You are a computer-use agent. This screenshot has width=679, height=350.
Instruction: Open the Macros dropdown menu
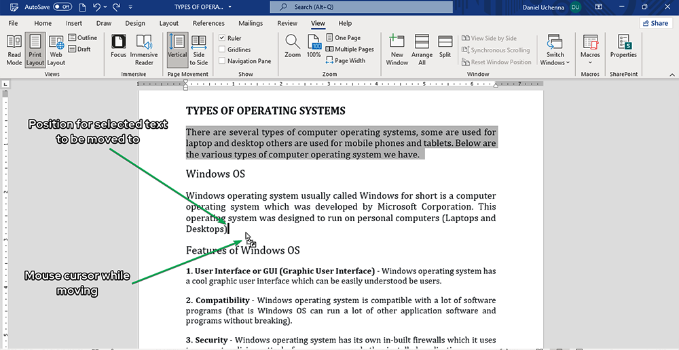tap(590, 50)
